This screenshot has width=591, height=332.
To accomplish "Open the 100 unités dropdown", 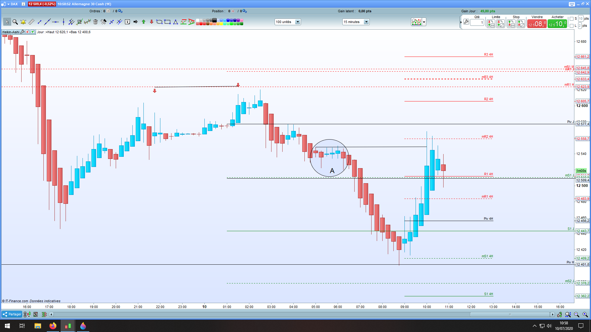I will [x=297, y=22].
